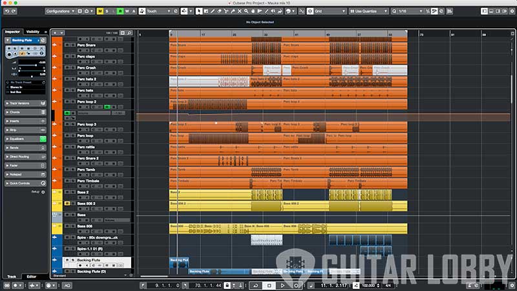This screenshot has height=291, width=517.
Task: Click the Cycle loop transport button
Action: [255, 285]
